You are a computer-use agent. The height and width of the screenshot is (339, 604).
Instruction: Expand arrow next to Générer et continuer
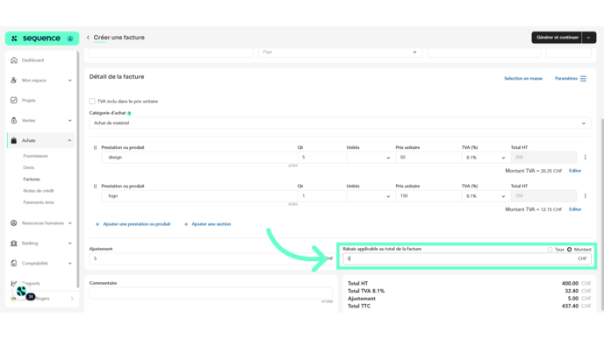(x=588, y=38)
